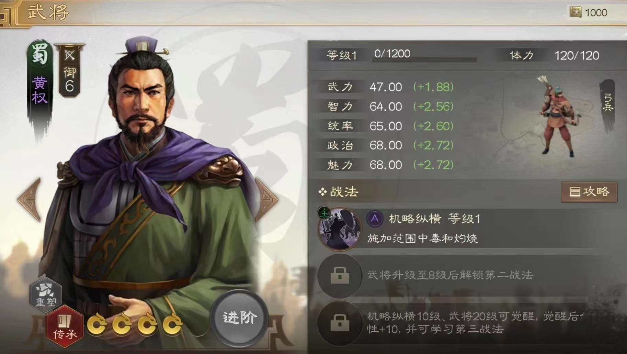Tap the 机略纵横 skill portrait icon
The width and height of the screenshot is (627, 354).
(340, 229)
